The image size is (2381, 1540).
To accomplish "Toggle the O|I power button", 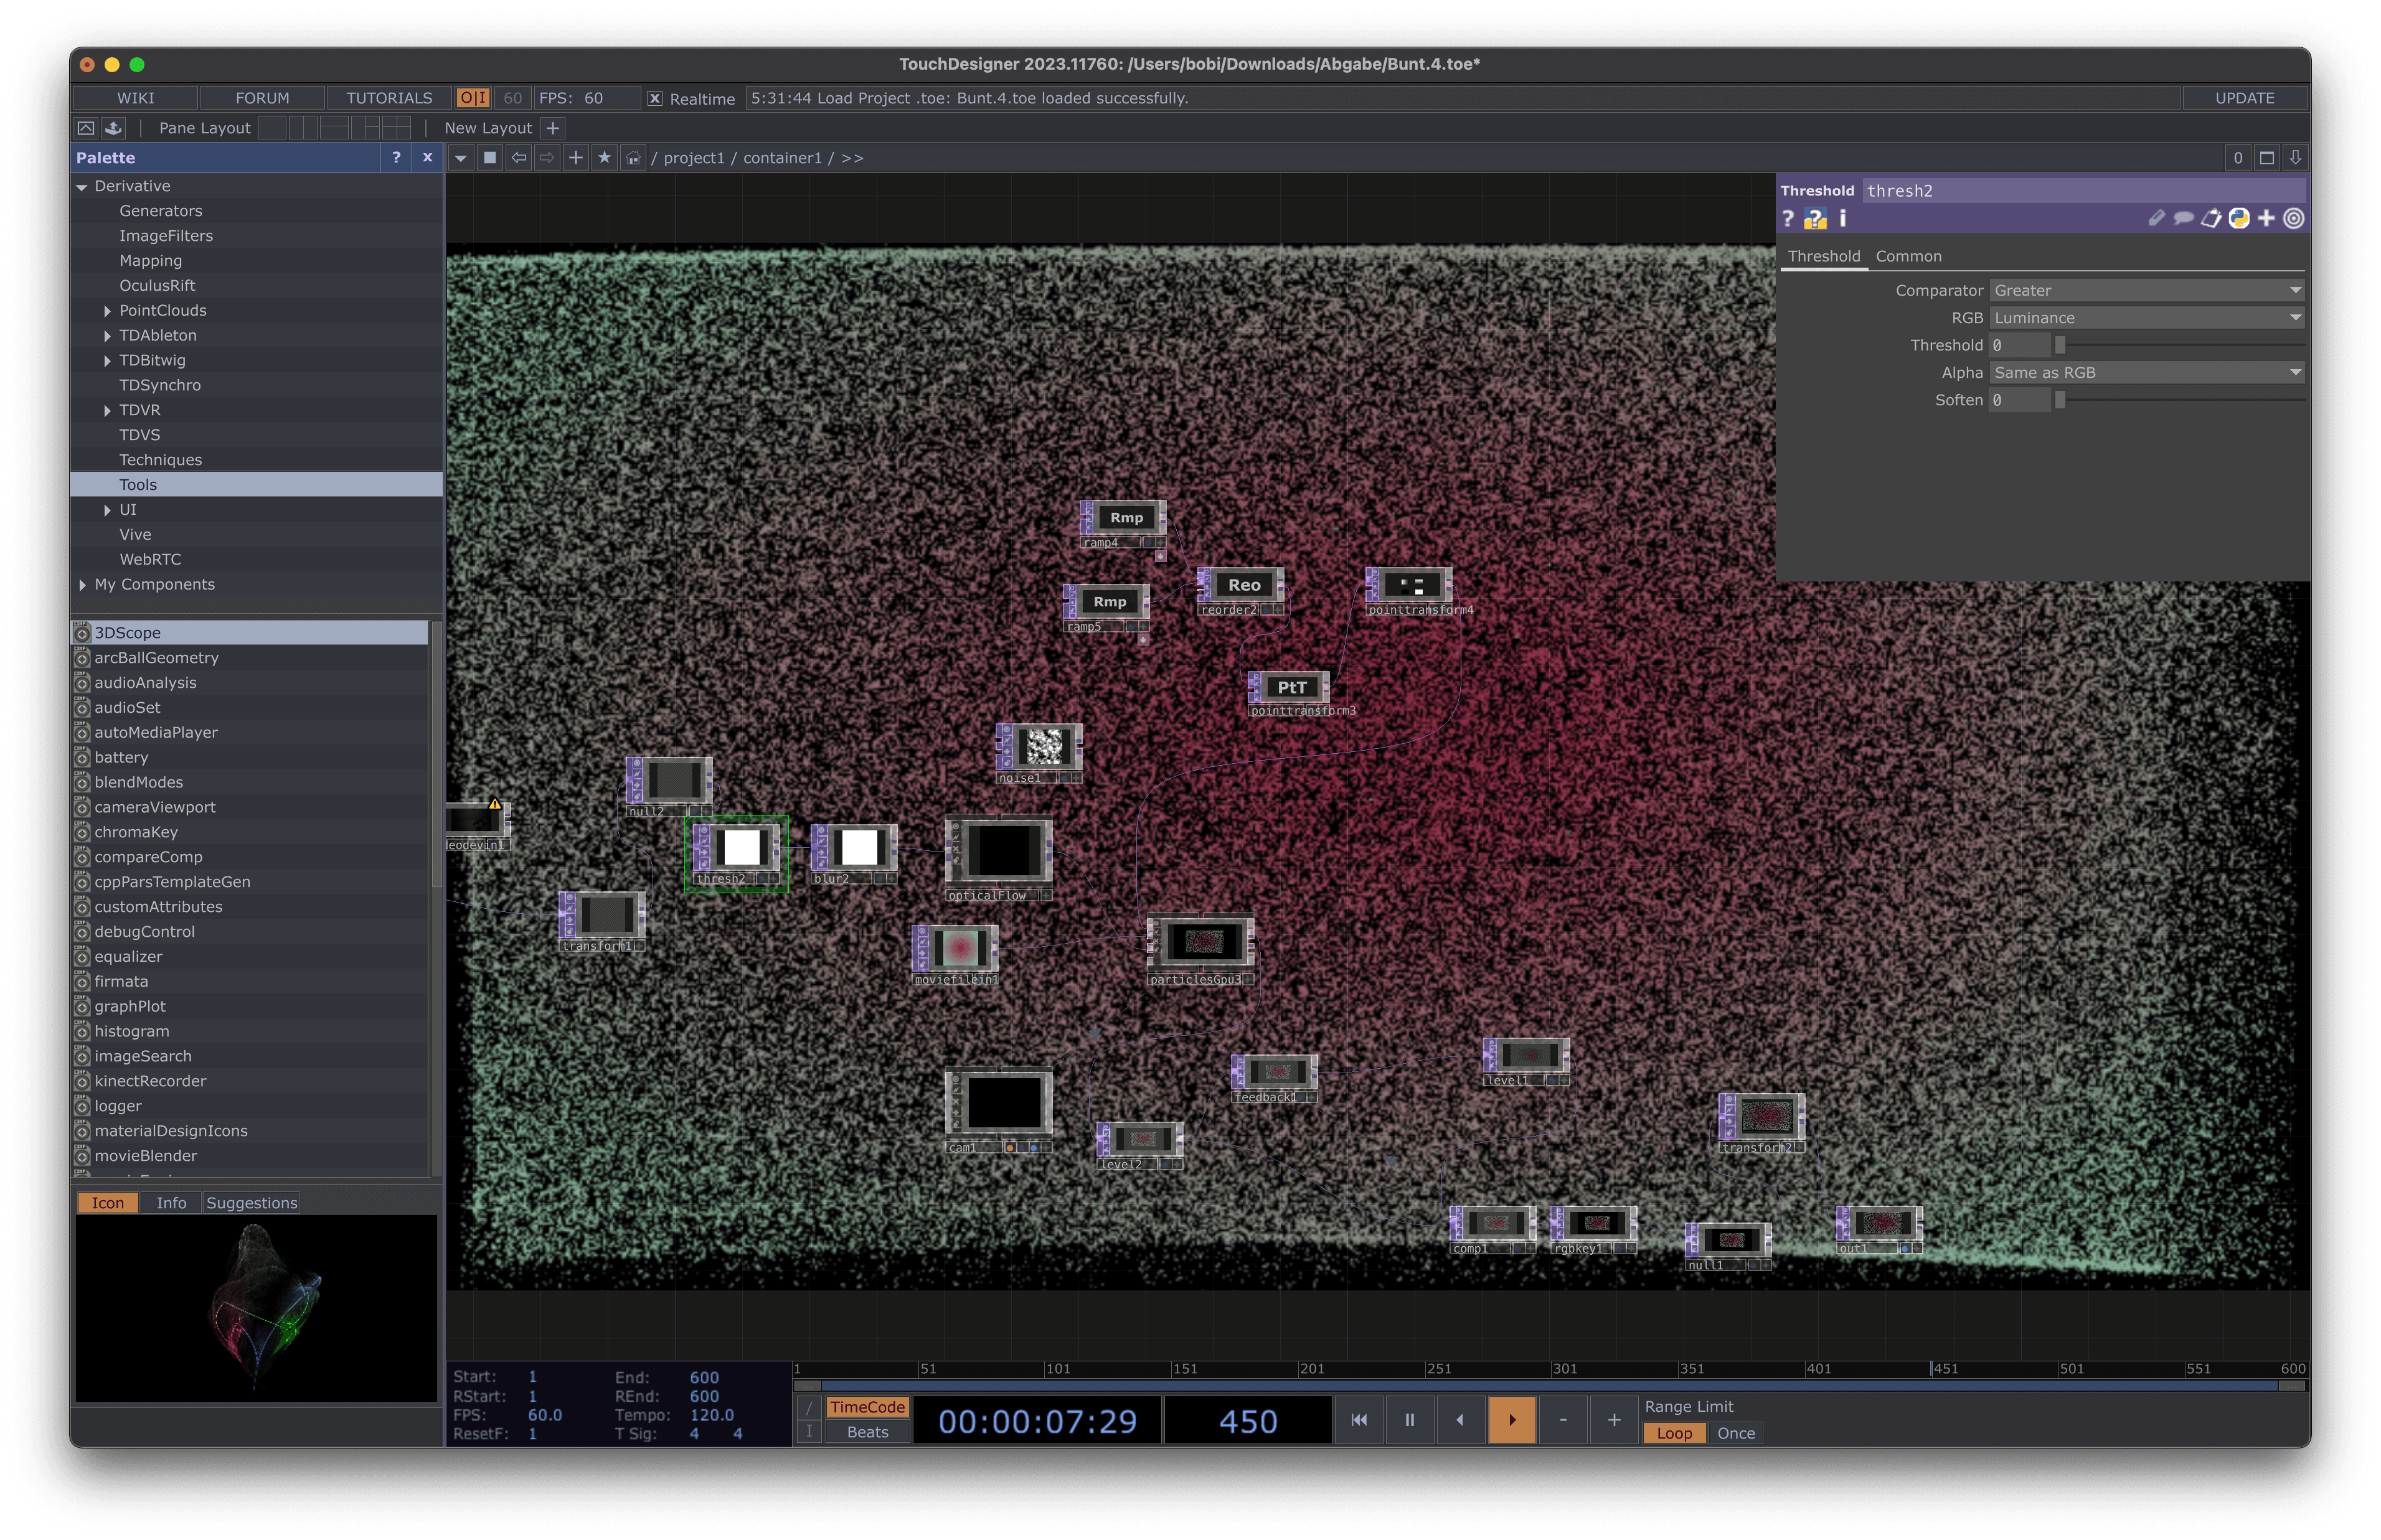I will point(472,98).
